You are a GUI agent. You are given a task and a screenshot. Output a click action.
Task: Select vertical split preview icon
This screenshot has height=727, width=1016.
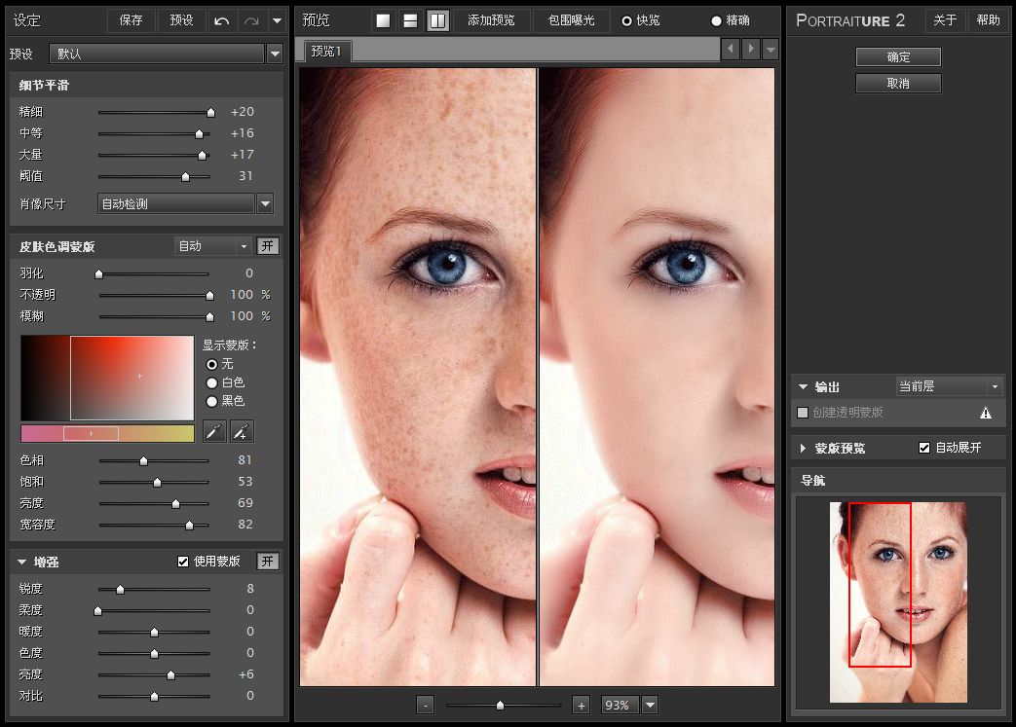click(438, 20)
